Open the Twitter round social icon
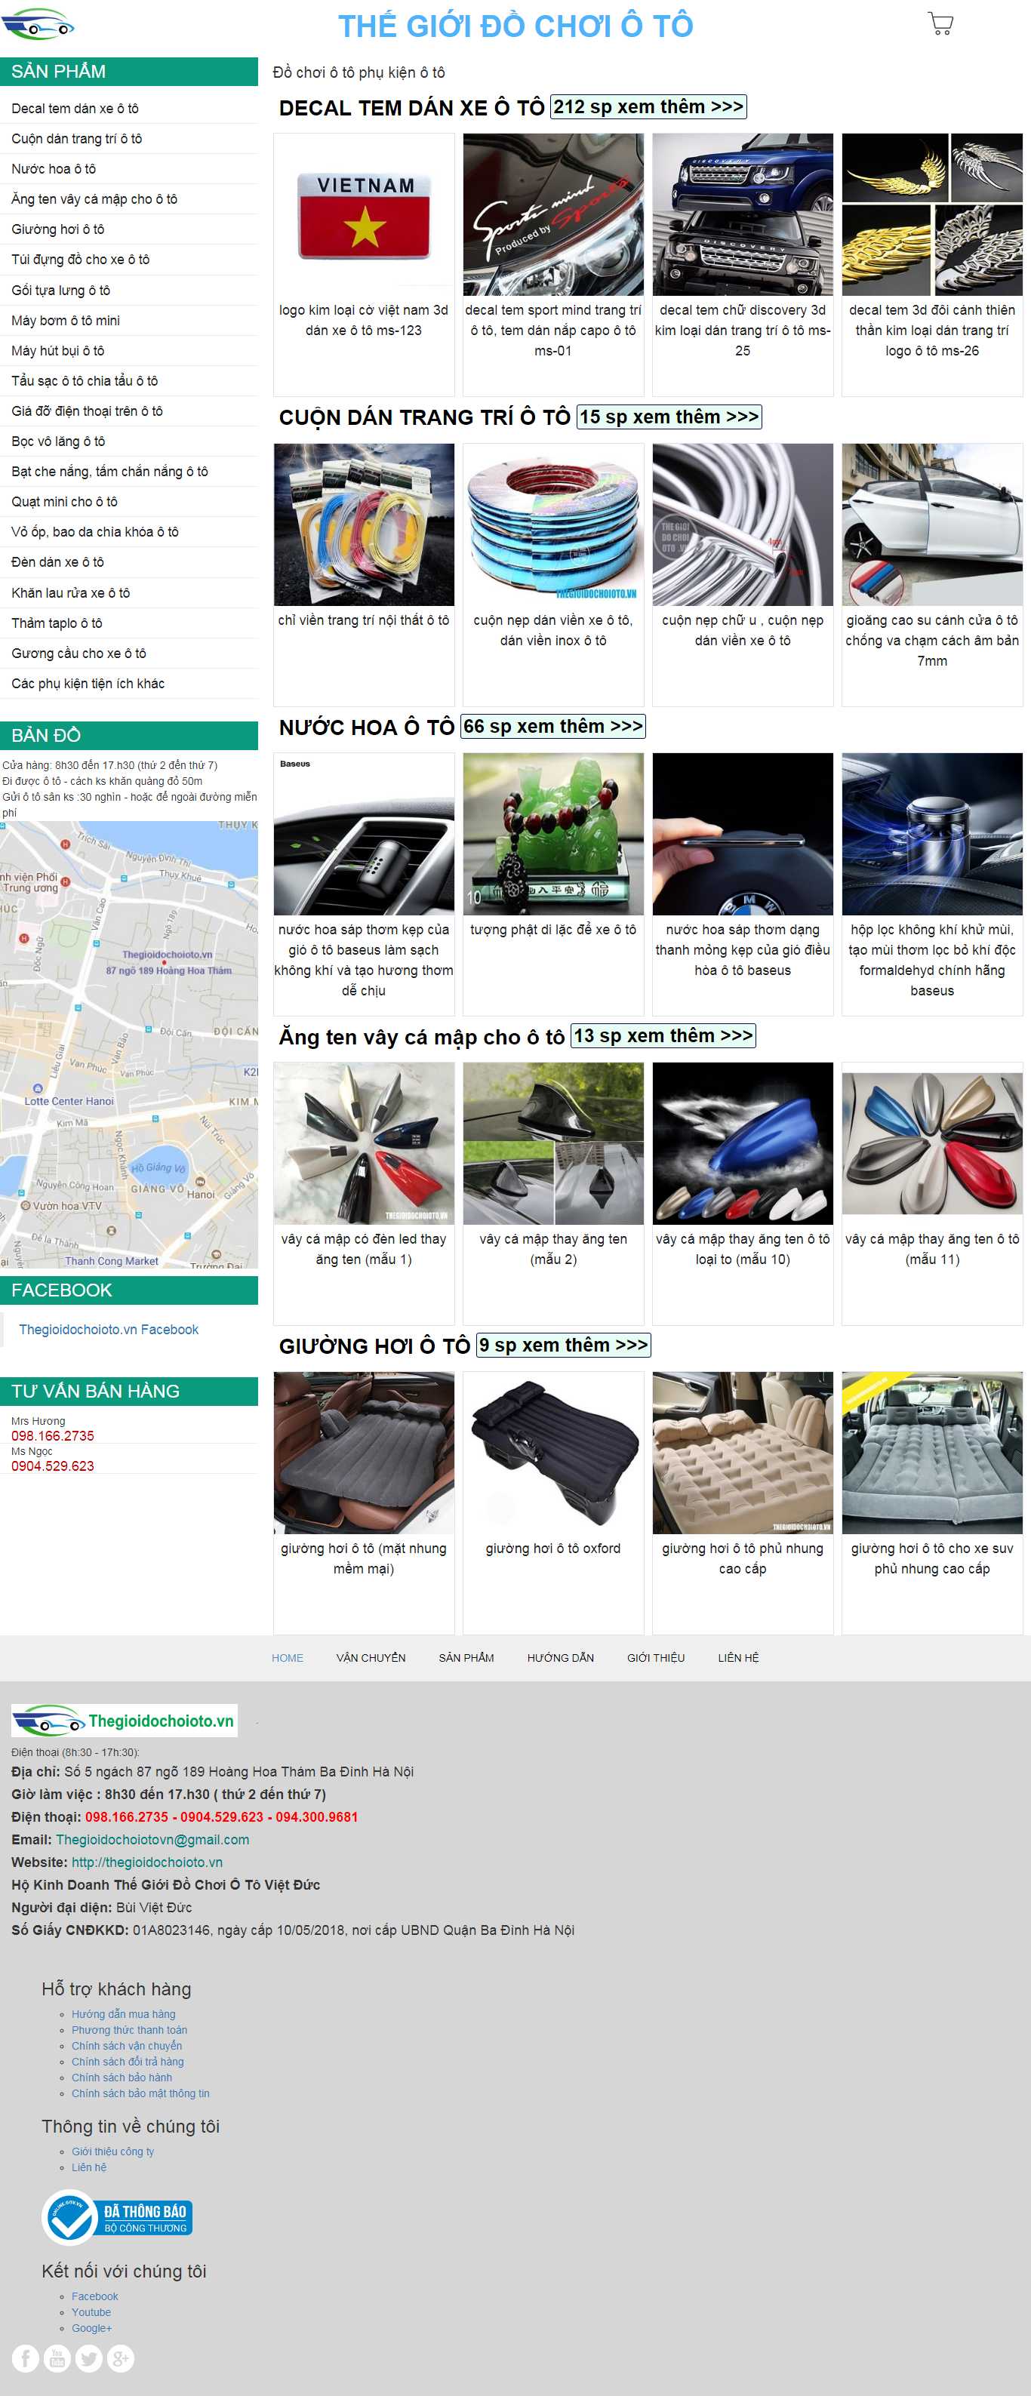Image resolution: width=1031 pixels, height=2396 pixels. pyautogui.click(x=88, y=2358)
